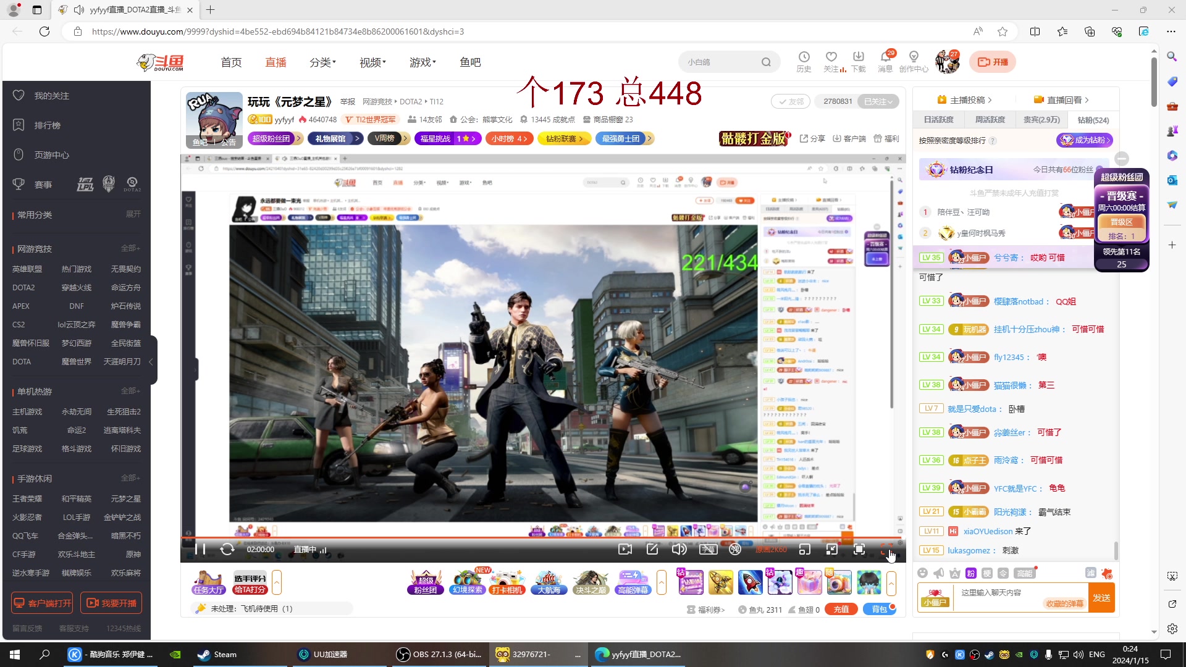Toggle 粉 fan danmaku option
Image resolution: width=1186 pixels, height=667 pixels.
tap(970, 573)
